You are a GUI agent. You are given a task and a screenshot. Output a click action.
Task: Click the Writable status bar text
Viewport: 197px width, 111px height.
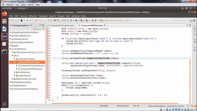104,106
